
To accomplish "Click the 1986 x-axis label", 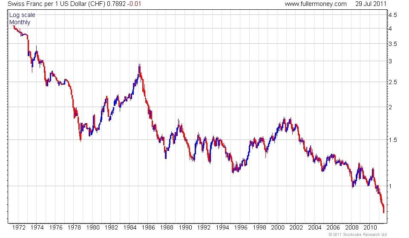I will (x=148, y=227).
